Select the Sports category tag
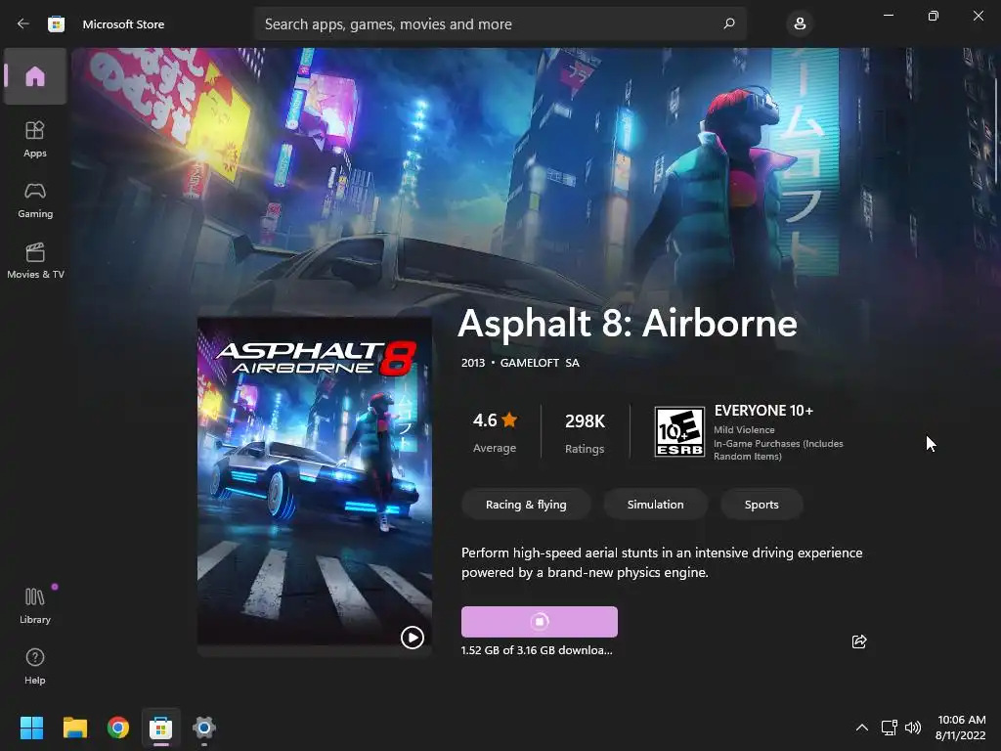Image resolution: width=1001 pixels, height=751 pixels. tap(762, 505)
